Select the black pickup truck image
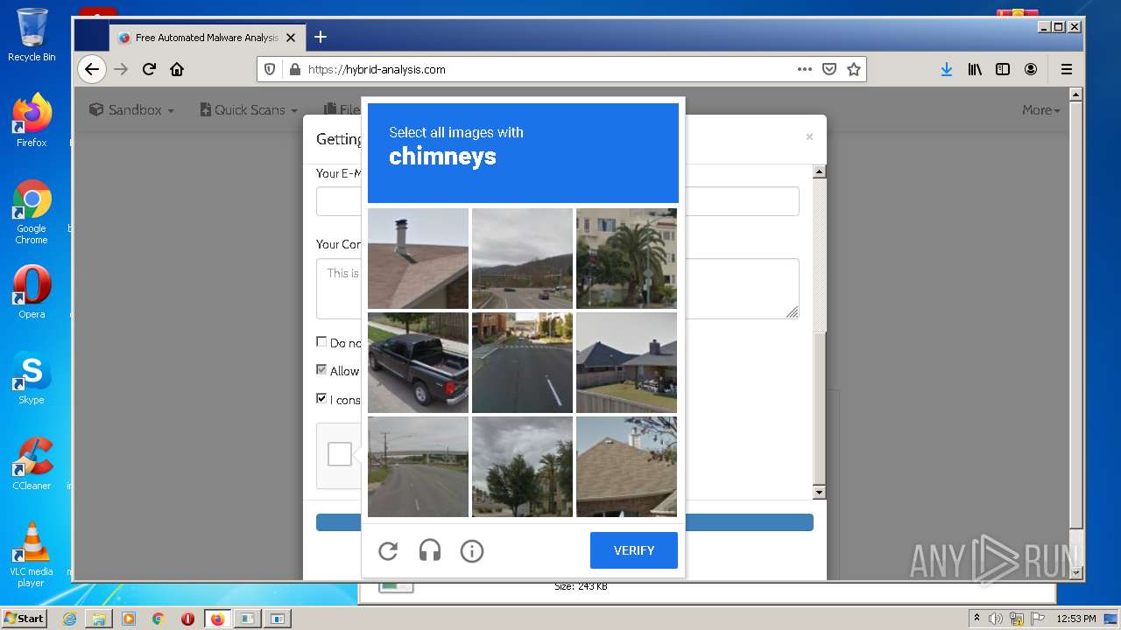This screenshot has width=1121, height=630. tap(418, 362)
